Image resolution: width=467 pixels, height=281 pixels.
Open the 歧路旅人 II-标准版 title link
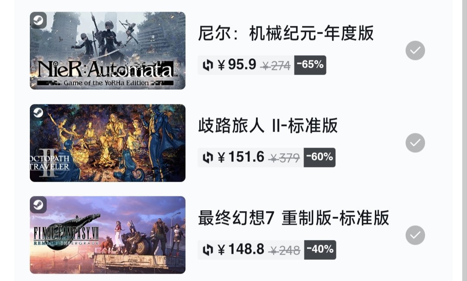pyautogui.click(x=268, y=125)
